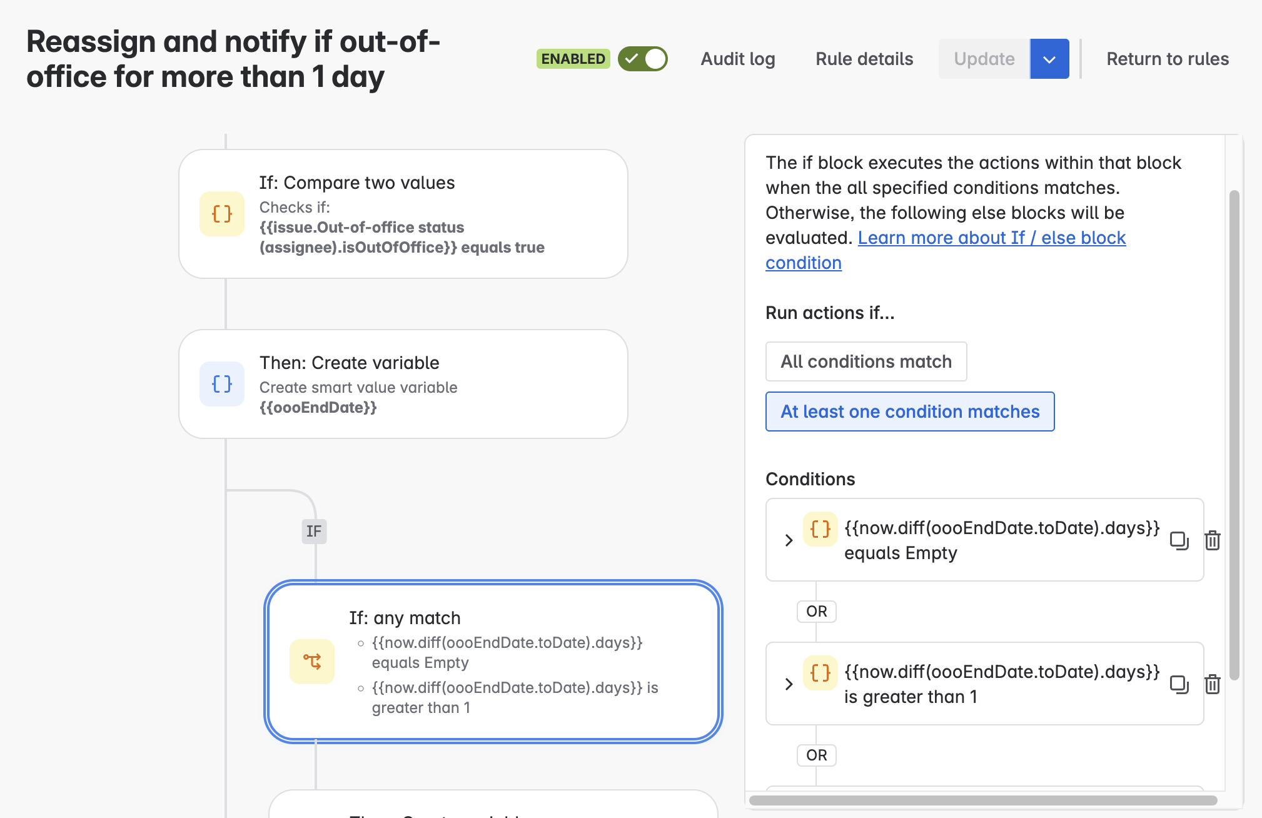Toggle the rule enabled switch off

(643, 59)
